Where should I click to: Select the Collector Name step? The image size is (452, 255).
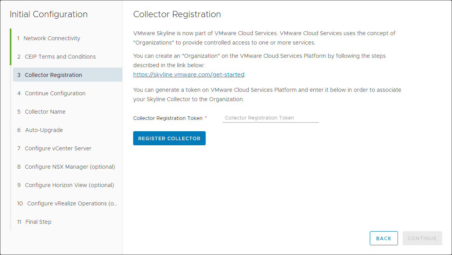45,112
